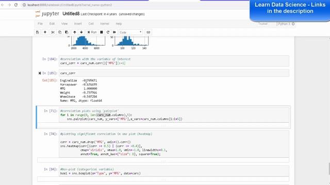Select the heatmap code cell In [74]

coord(174,144)
